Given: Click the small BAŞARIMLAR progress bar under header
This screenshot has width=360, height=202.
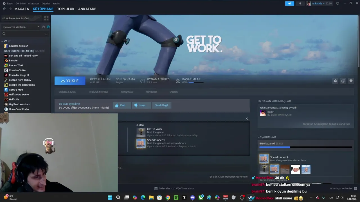Looking at the screenshot, I should click(x=196, y=82).
